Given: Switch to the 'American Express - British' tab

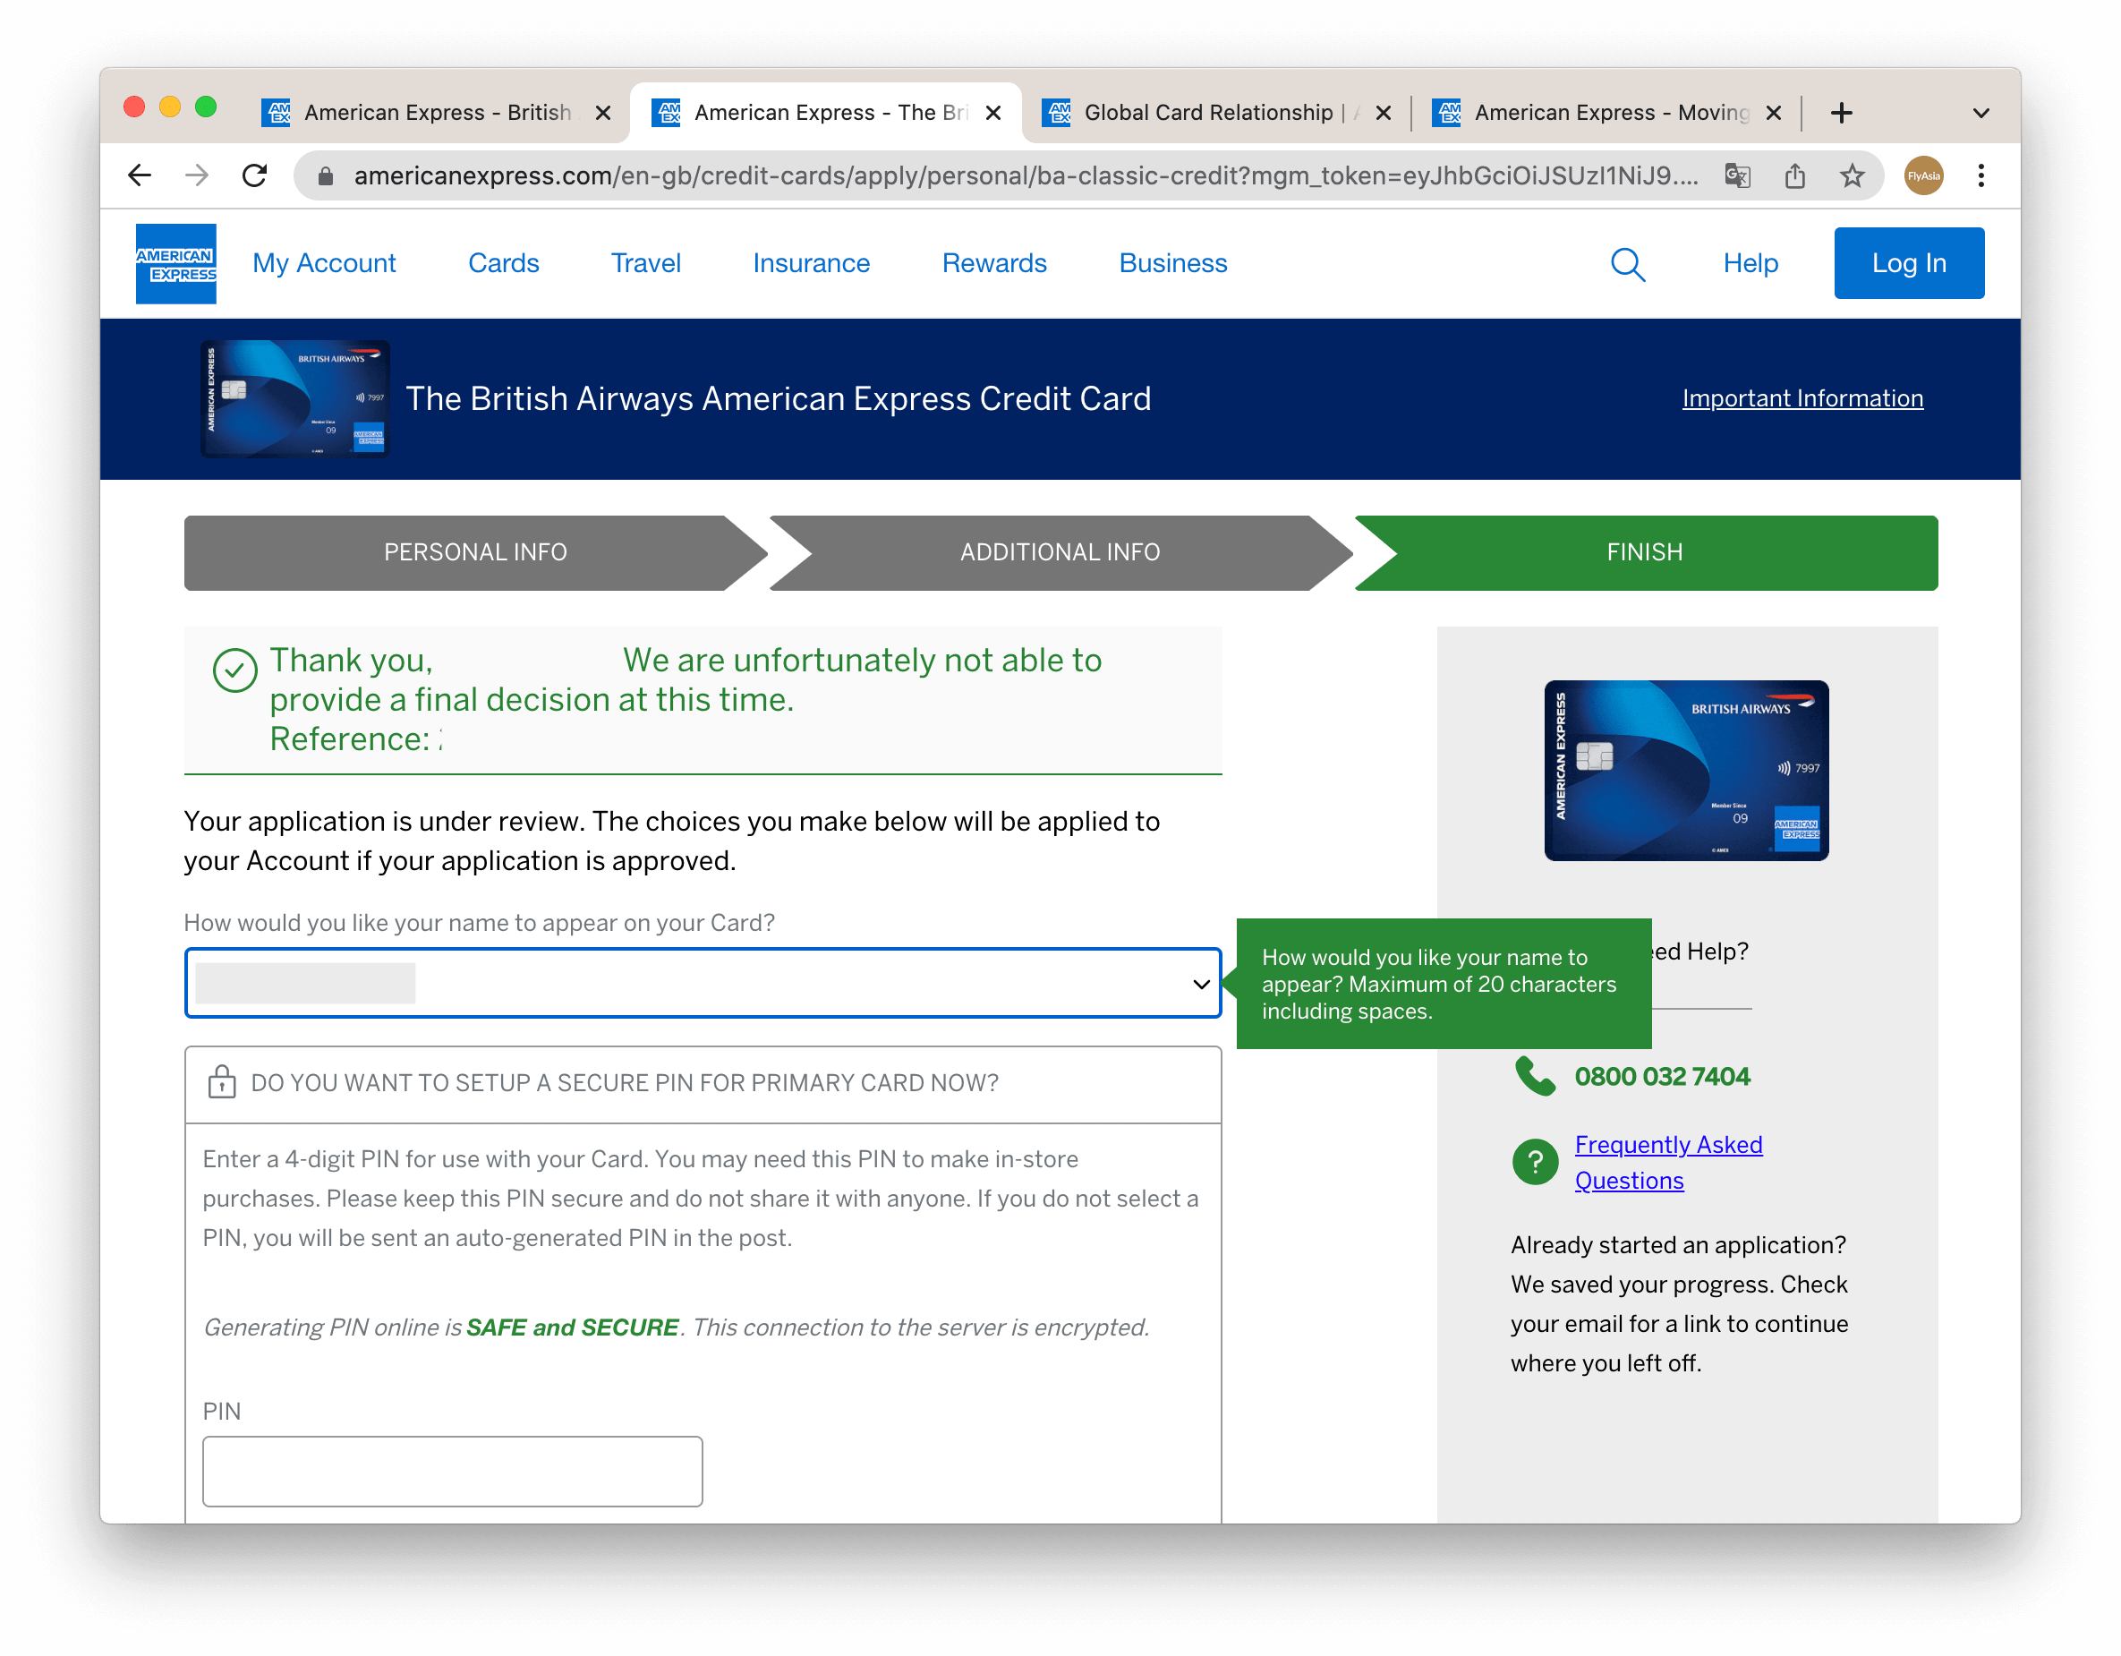Looking at the screenshot, I should click(x=435, y=113).
